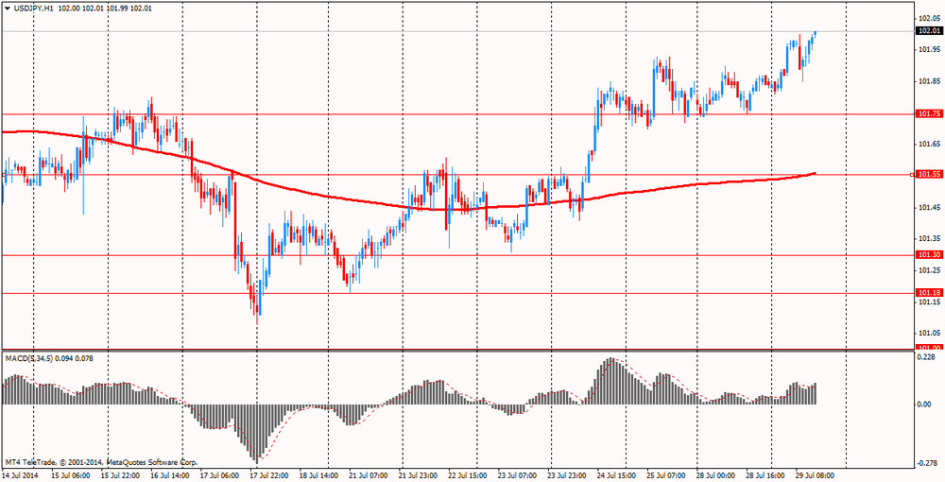Click the MT4 TeleTrade MetaQuotes copyright text
Screen dimensions: 945x482
tap(101, 463)
